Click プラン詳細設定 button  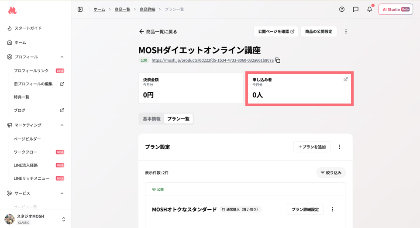(305, 209)
